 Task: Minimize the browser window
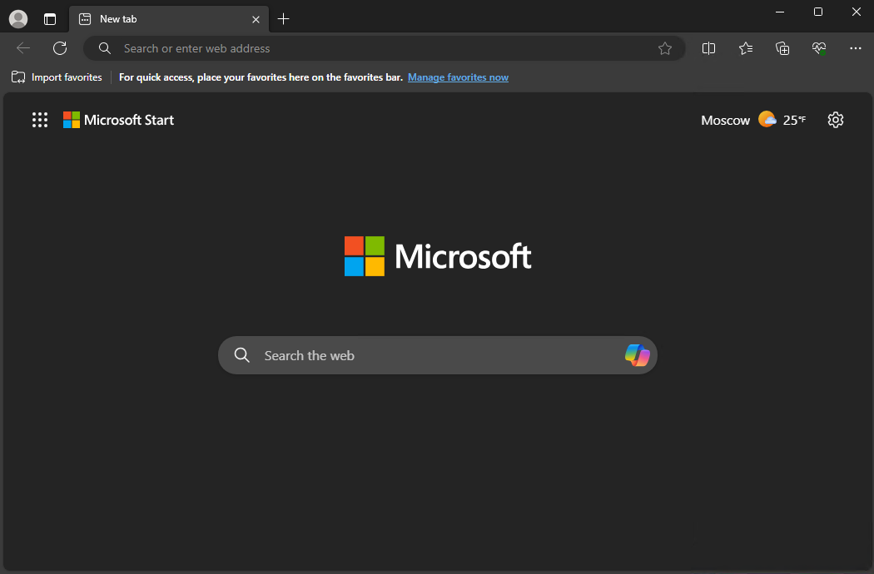[780, 12]
